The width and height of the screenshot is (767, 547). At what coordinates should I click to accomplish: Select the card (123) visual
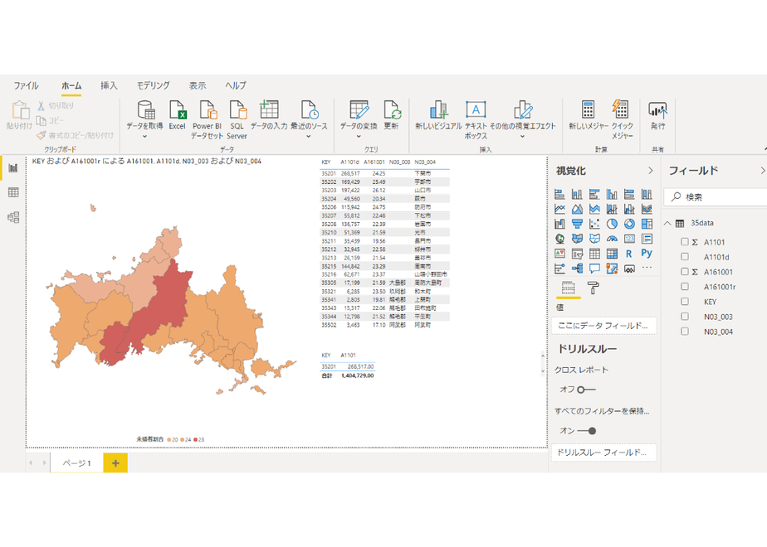click(629, 239)
